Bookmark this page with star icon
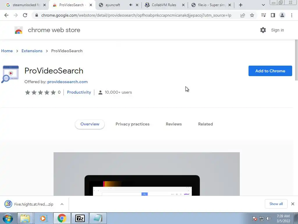The height and width of the screenshot is (224, 298). tap(252, 15)
